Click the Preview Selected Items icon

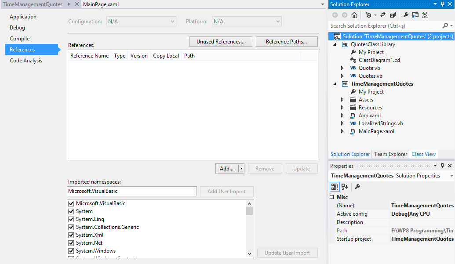415,15
